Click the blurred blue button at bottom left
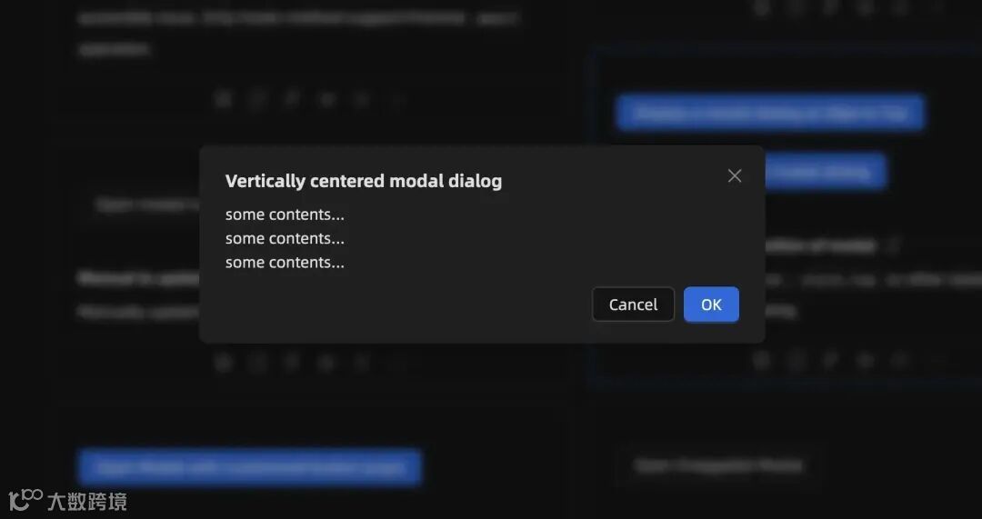982x519 pixels. [x=250, y=467]
